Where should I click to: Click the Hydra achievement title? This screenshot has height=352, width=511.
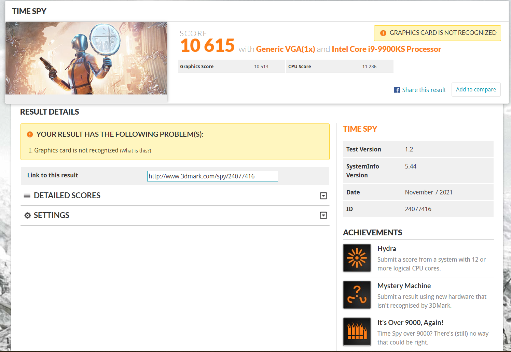387,249
